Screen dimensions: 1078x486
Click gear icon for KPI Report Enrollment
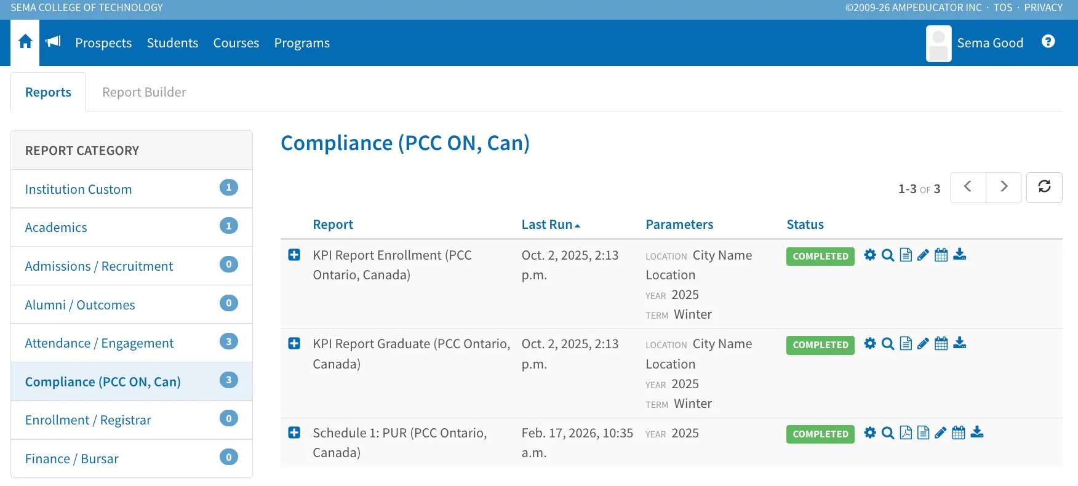tap(869, 255)
